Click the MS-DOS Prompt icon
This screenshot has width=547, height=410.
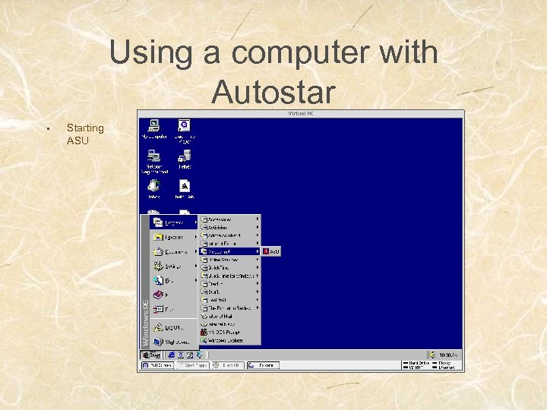pyautogui.click(x=204, y=333)
